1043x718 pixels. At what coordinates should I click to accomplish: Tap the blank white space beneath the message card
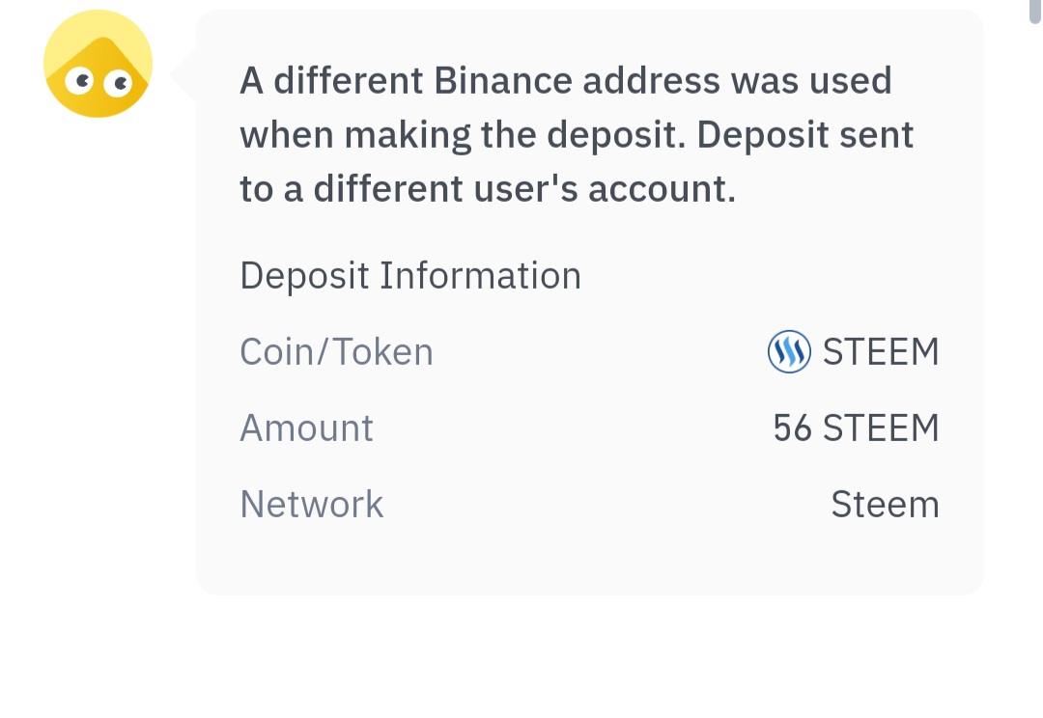tap(589, 656)
